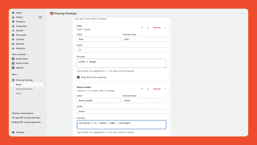257x145 pixels.
Task: Open Tối app PDF invoice conversation
Action: [27, 118]
